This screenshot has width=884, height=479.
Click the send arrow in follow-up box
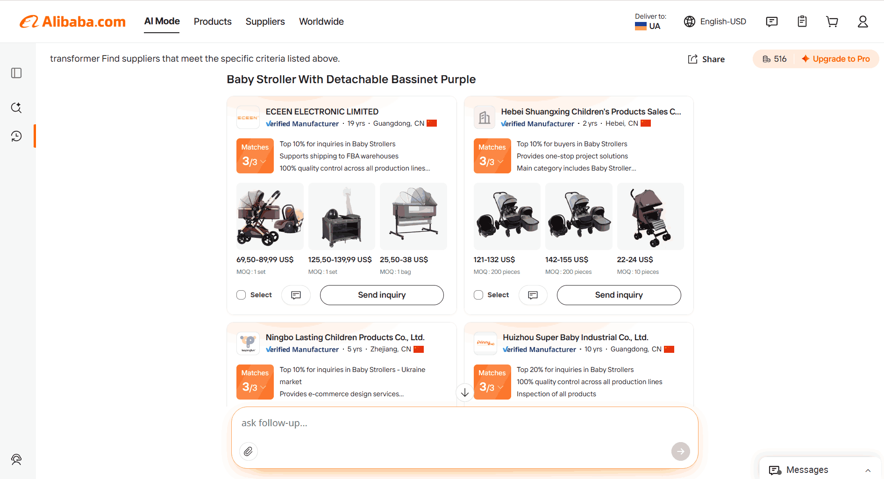(681, 451)
